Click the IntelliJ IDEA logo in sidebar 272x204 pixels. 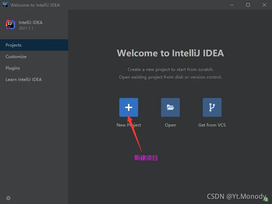[10, 25]
